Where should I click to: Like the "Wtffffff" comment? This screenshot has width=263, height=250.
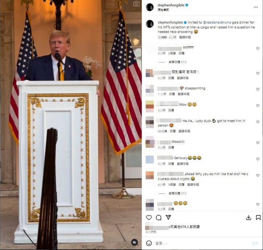click(258, 49)
